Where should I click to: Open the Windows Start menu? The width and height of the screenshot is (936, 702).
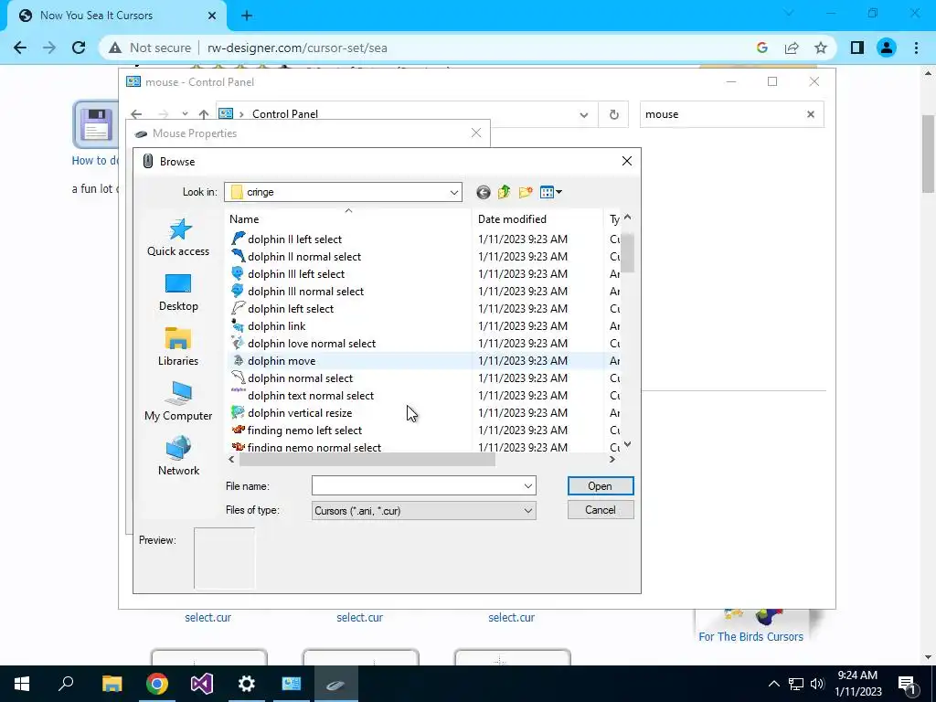click(x=22, y=684)
